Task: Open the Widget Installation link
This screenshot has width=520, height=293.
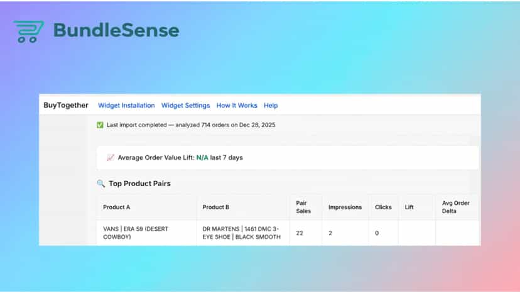Action: [x=126, y=106]
